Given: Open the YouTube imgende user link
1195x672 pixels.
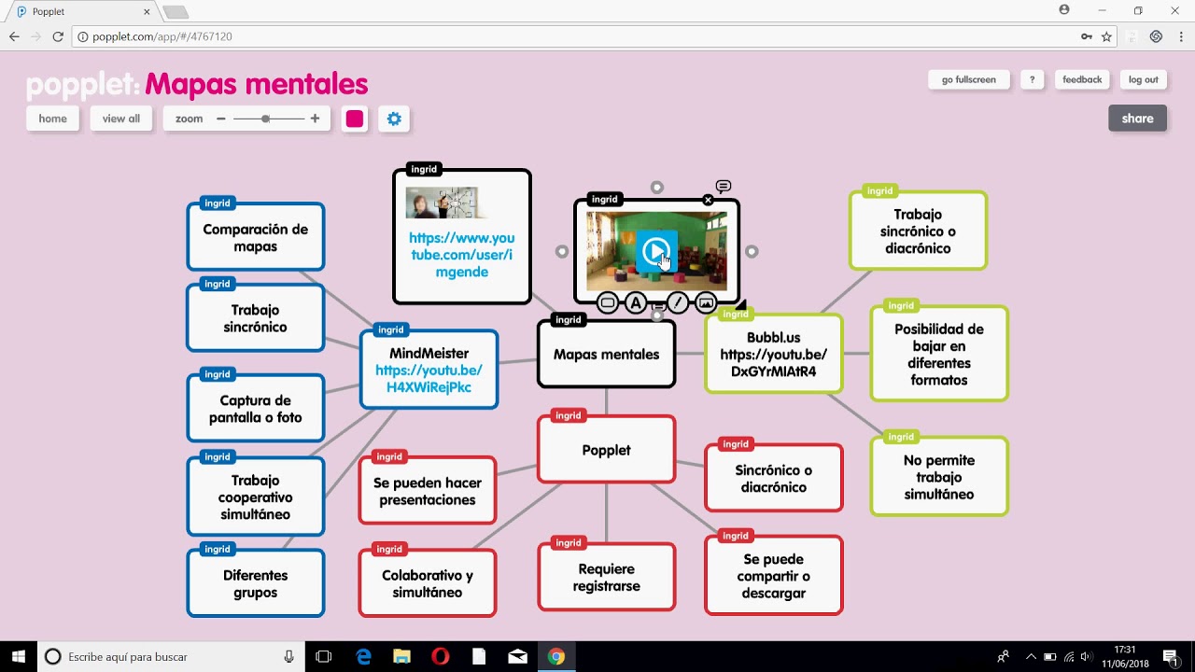Looking at the screenshot, I should point(461,255).
